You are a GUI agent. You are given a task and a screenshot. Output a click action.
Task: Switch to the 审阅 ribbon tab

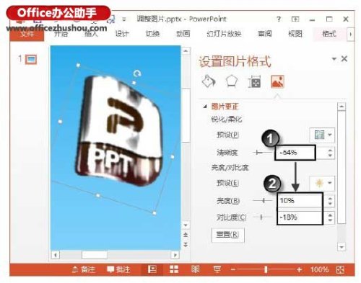265,34
